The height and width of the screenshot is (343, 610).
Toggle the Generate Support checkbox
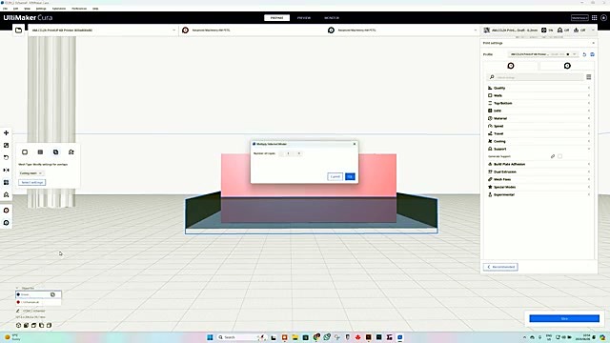(x=559, y=156)
